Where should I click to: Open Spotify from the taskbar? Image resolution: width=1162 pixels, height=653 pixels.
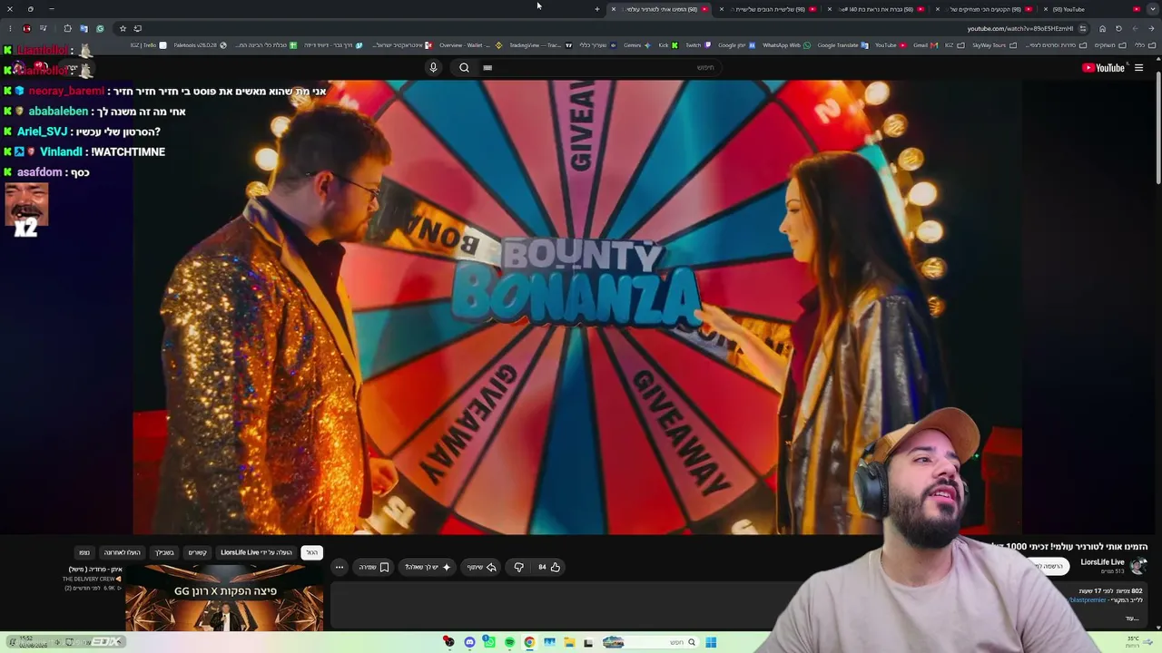tap(509, 642)
